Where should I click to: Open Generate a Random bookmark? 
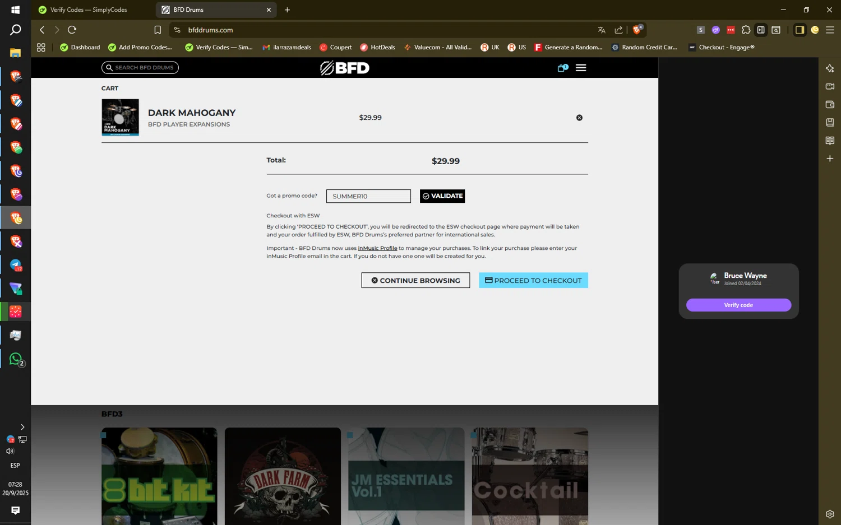coord(568,48)
